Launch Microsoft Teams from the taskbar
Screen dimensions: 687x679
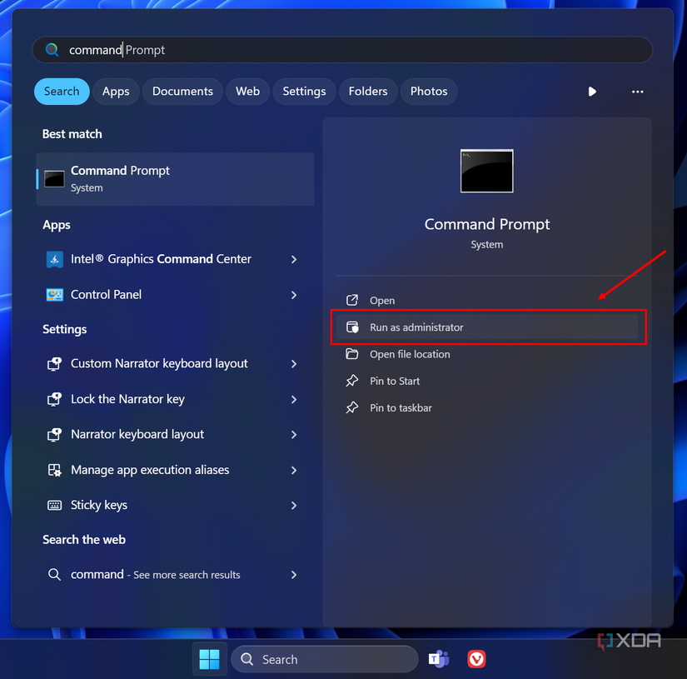coord(439,658)
